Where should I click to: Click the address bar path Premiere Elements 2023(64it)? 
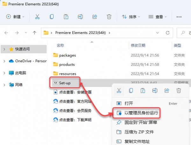click(x=81, y=33)
